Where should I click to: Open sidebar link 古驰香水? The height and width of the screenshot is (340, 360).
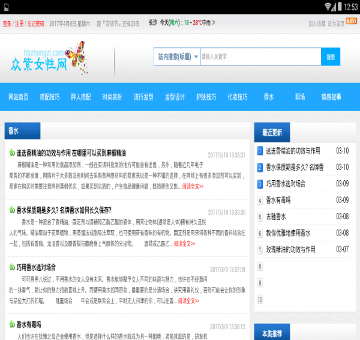[276, 217]
